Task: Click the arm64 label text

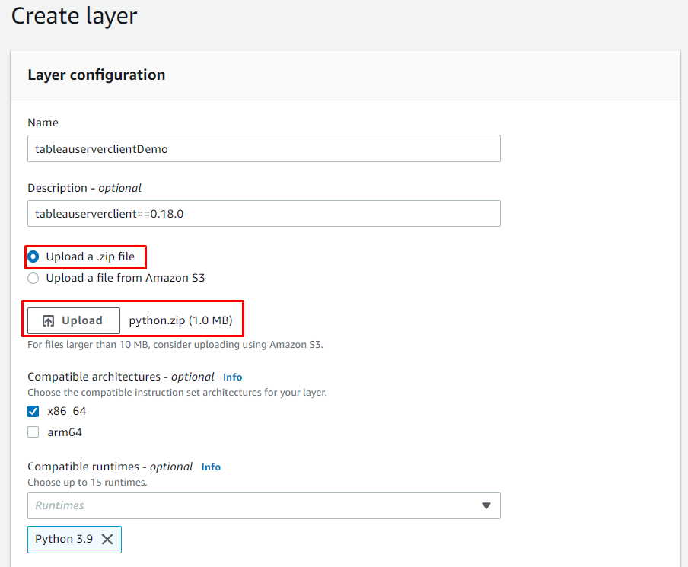Action: coord(65,432)
